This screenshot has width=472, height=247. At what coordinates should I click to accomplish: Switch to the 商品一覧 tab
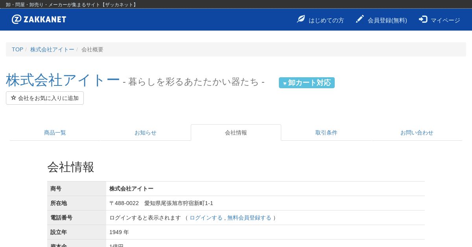pos(55,133)
